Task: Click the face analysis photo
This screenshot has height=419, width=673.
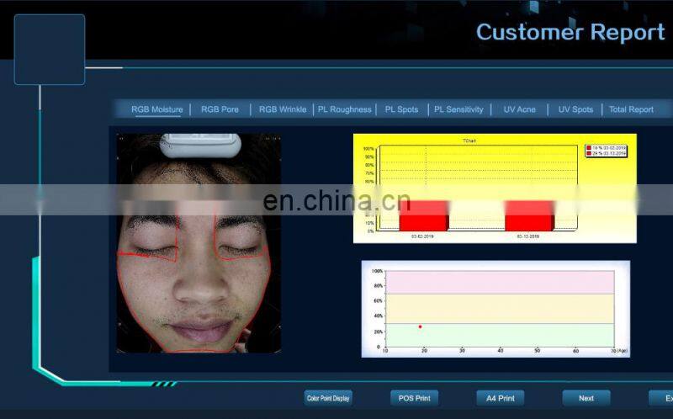Action: [199, 243]
